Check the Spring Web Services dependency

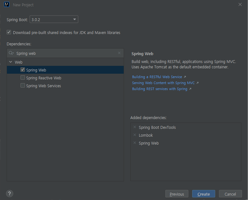23,85
